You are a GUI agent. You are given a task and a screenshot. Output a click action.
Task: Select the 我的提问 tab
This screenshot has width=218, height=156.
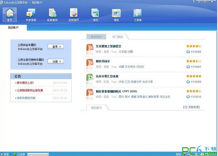tap(96, 108)
